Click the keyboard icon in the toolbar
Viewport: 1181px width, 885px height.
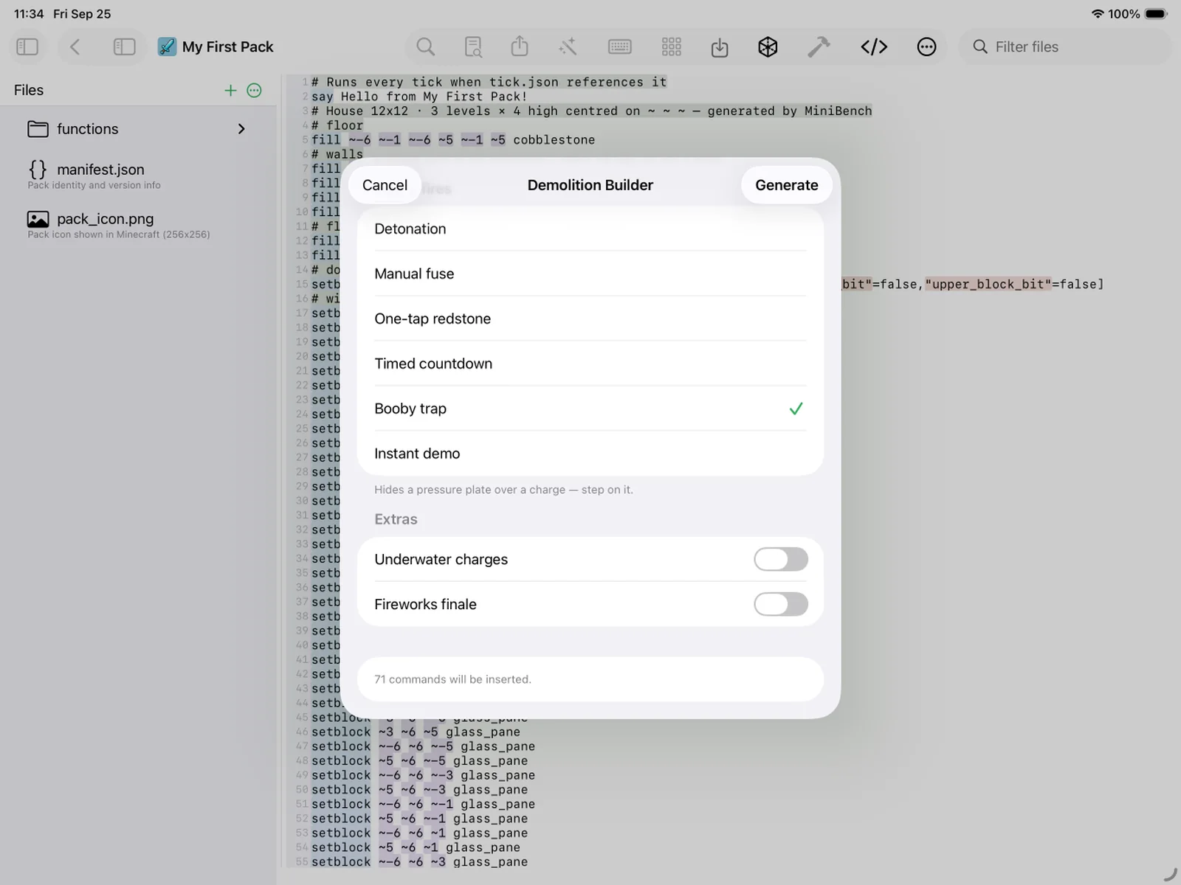point(619,47)
